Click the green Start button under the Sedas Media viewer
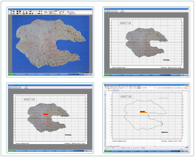 pos(11,75)
